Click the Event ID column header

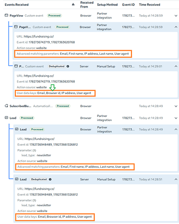point(128,4)
